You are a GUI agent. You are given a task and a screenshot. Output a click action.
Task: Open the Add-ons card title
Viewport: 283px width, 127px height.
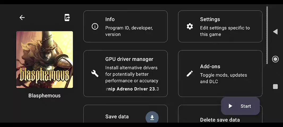click(x=210, y=66)
